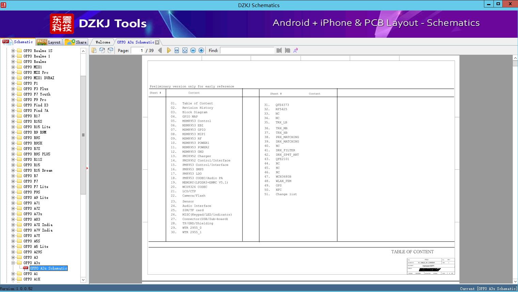Image resolution: width=518 pixels, height=292 pixels.
Task: Expand the OPPO A1K folder
Action: [x=13, y=279]
